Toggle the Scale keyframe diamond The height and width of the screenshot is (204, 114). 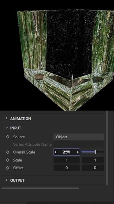coord(8,160)
